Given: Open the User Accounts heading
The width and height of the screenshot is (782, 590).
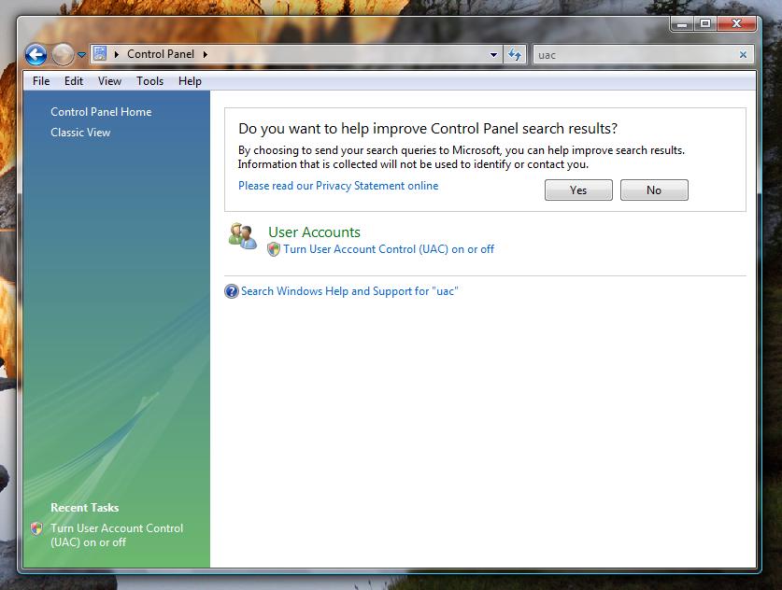Looking at the screenshot, I should point(314,232).
